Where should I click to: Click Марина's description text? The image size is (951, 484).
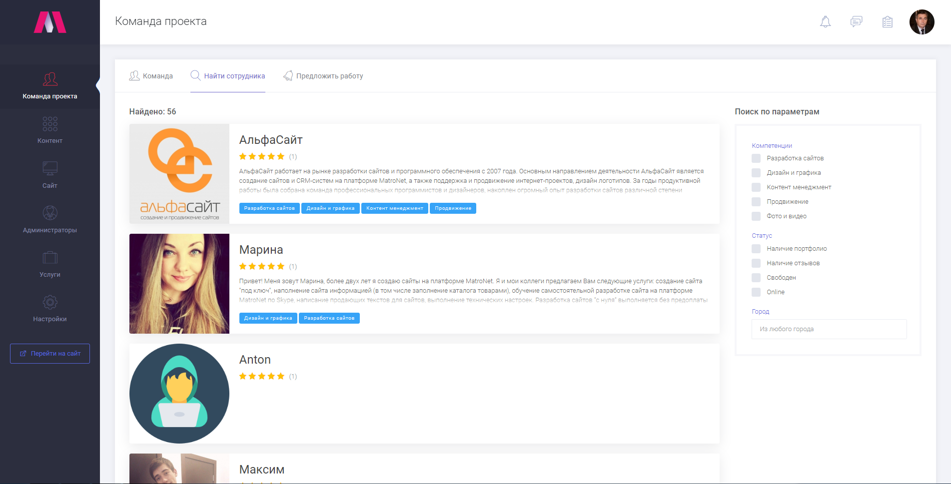[x=473, y=291]
